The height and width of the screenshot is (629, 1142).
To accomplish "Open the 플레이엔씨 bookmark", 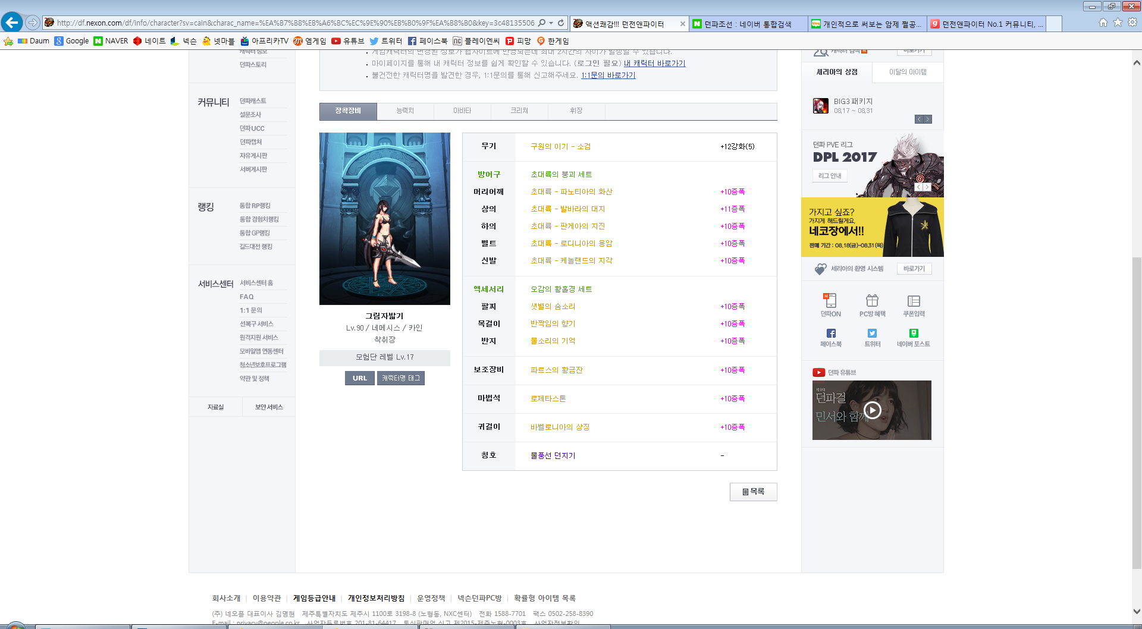I will tap(476, 41).
